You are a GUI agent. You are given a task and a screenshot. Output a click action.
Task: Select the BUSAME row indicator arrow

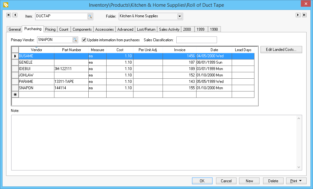click(x=15, y=56)
